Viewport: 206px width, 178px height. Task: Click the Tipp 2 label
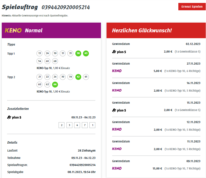click(x=11, y=77)
